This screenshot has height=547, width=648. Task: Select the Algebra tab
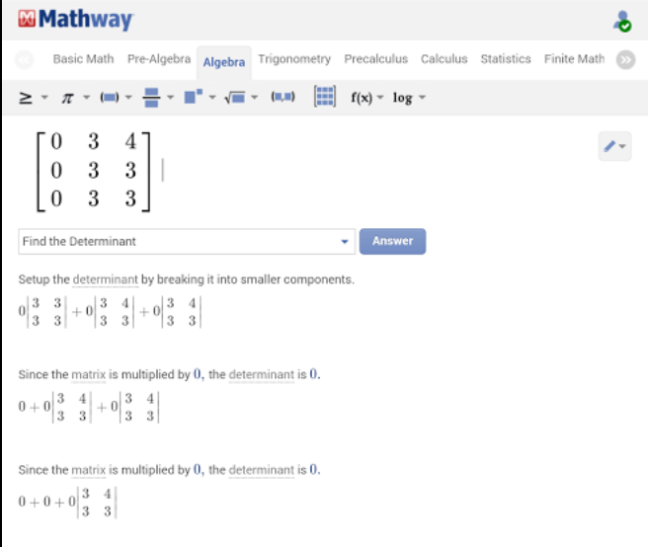[x=224, y=62]
